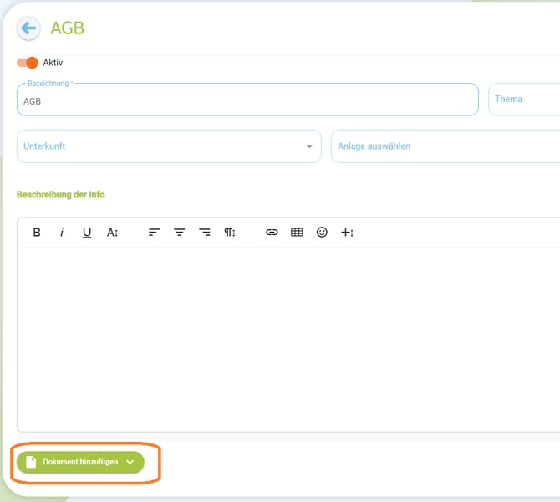560x502 pixels.
Task: Insert a hyperlink in the description
Action: coord(272,233)
